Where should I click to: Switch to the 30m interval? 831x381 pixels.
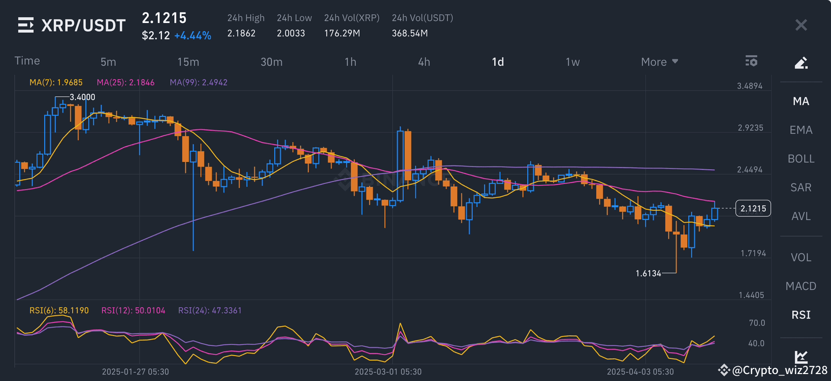click(x=271, y=62)
